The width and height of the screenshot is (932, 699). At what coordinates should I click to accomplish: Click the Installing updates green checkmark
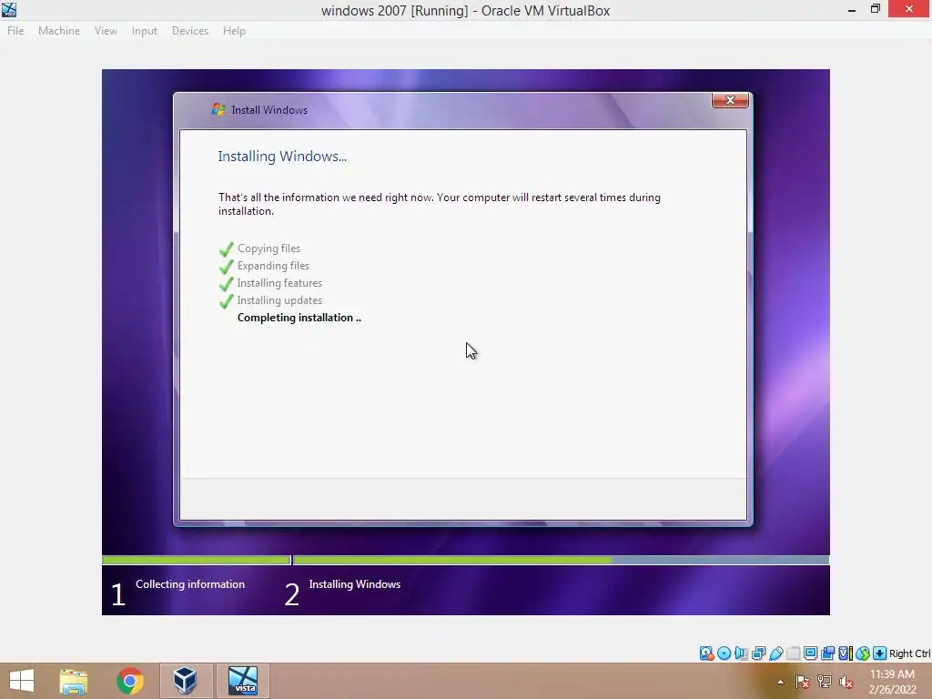click(x=226, y=300)
